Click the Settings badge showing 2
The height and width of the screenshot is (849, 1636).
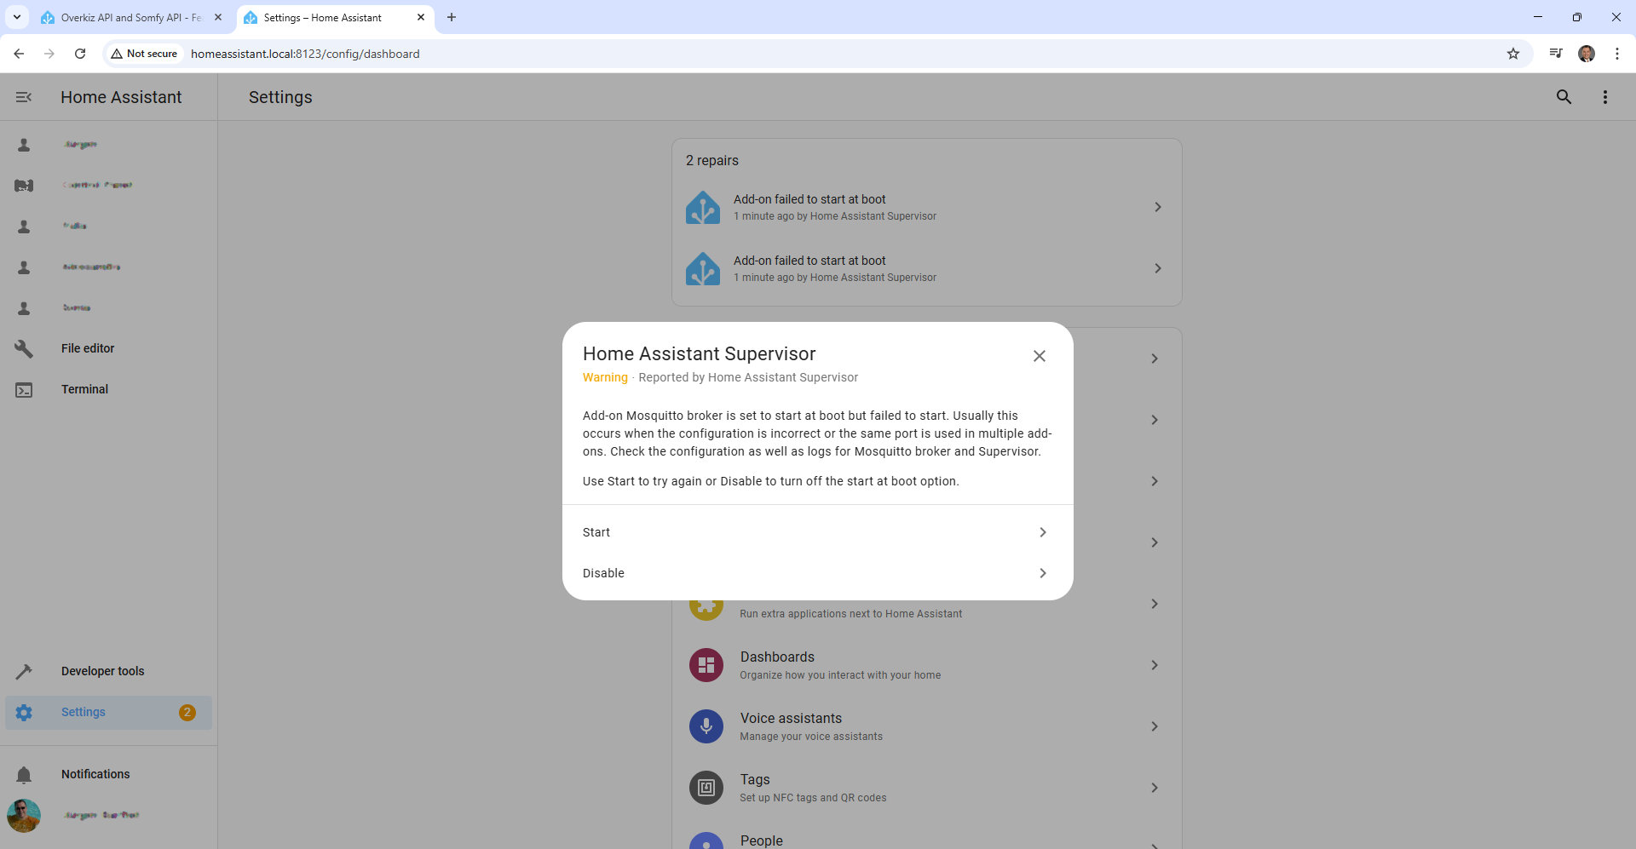187,712
